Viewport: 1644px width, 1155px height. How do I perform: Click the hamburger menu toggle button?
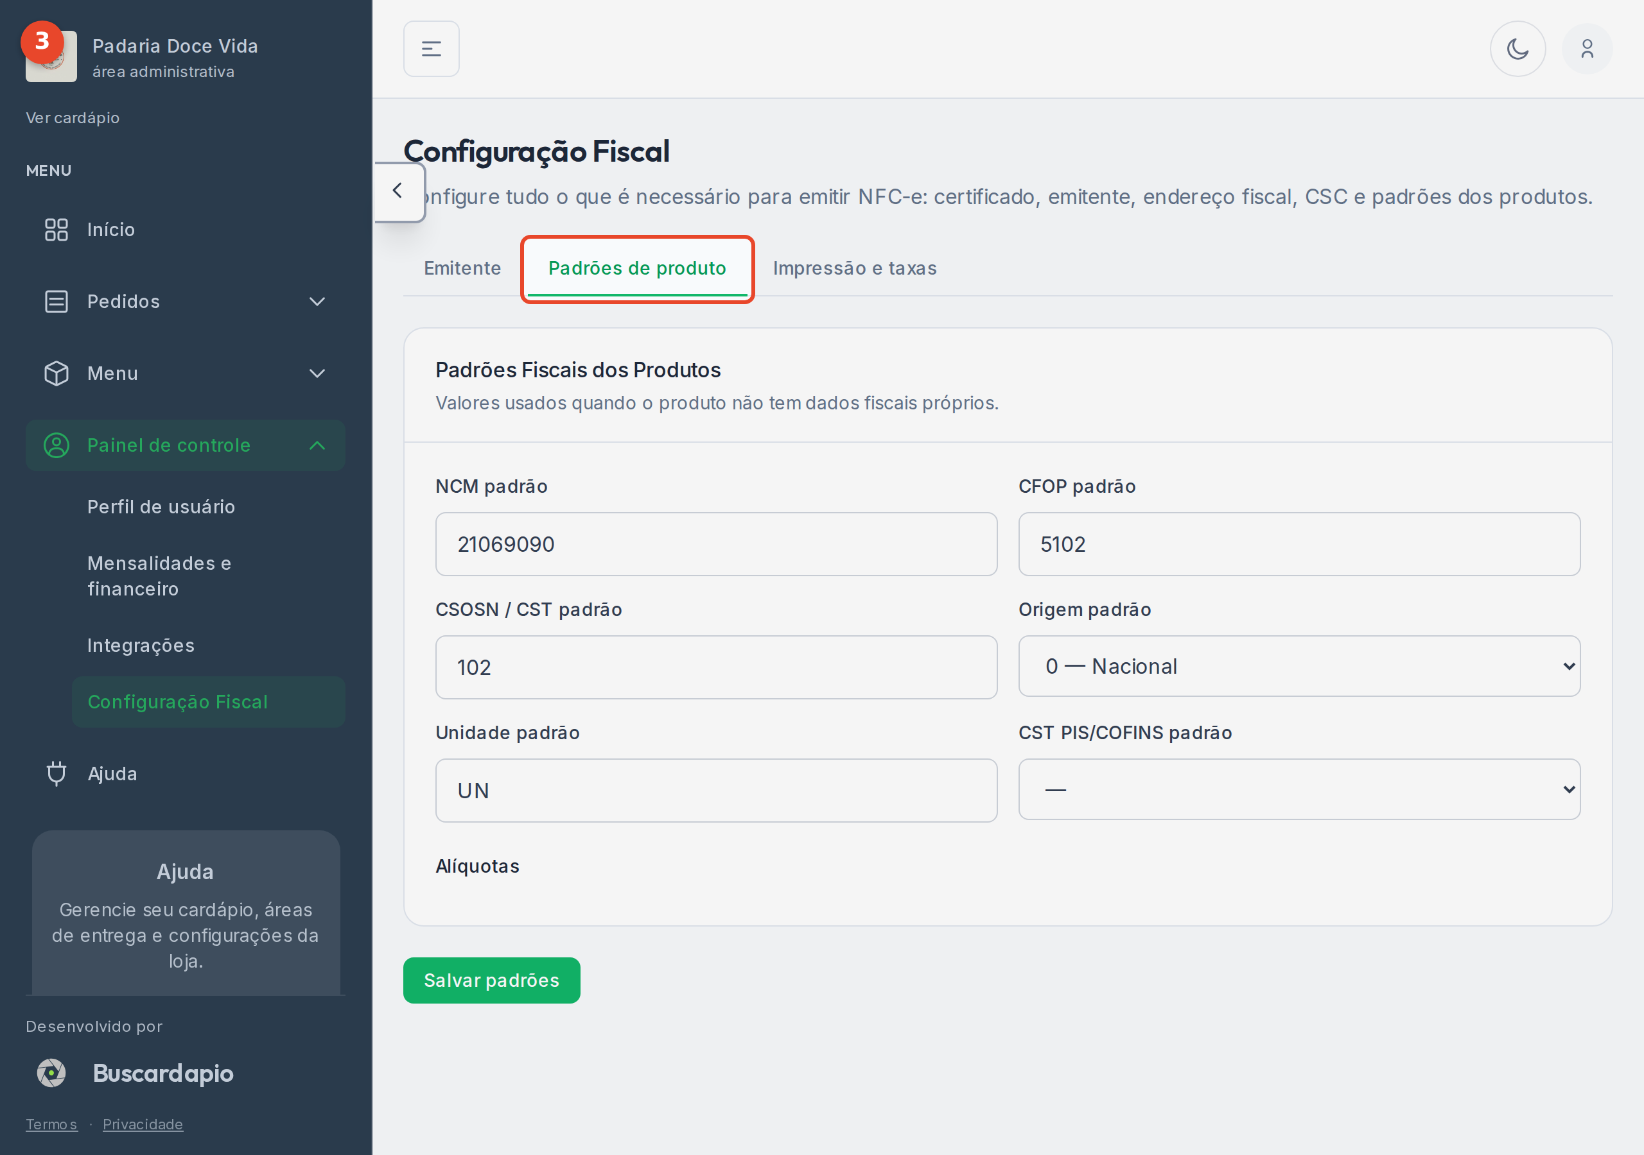tap(431, 49)
